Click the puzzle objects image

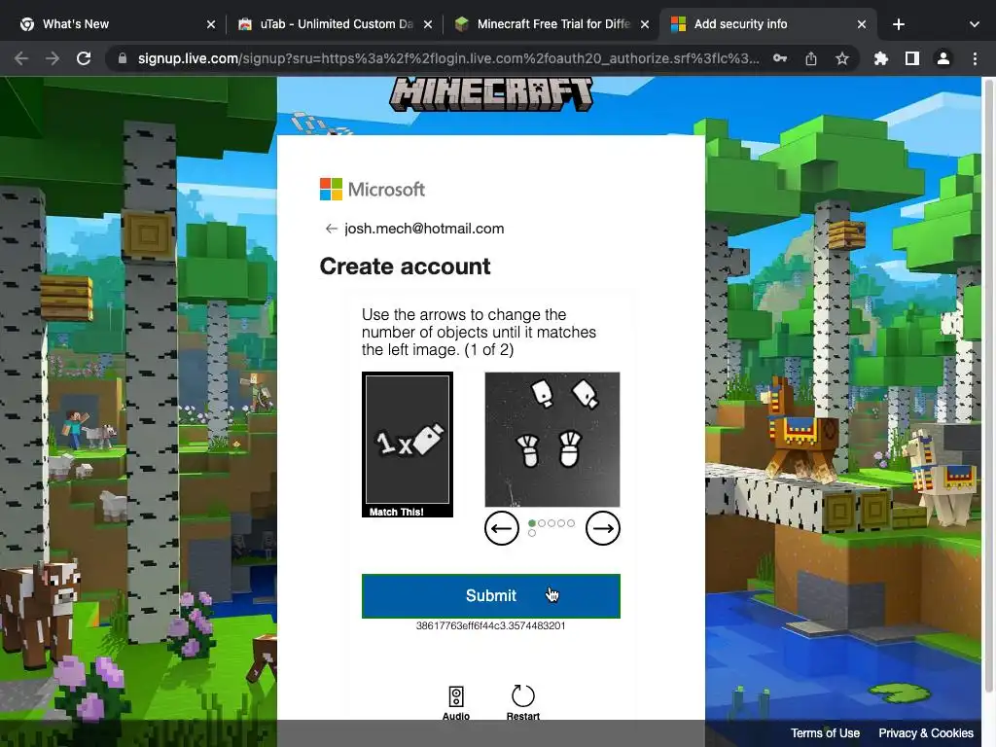click(552, 440)
